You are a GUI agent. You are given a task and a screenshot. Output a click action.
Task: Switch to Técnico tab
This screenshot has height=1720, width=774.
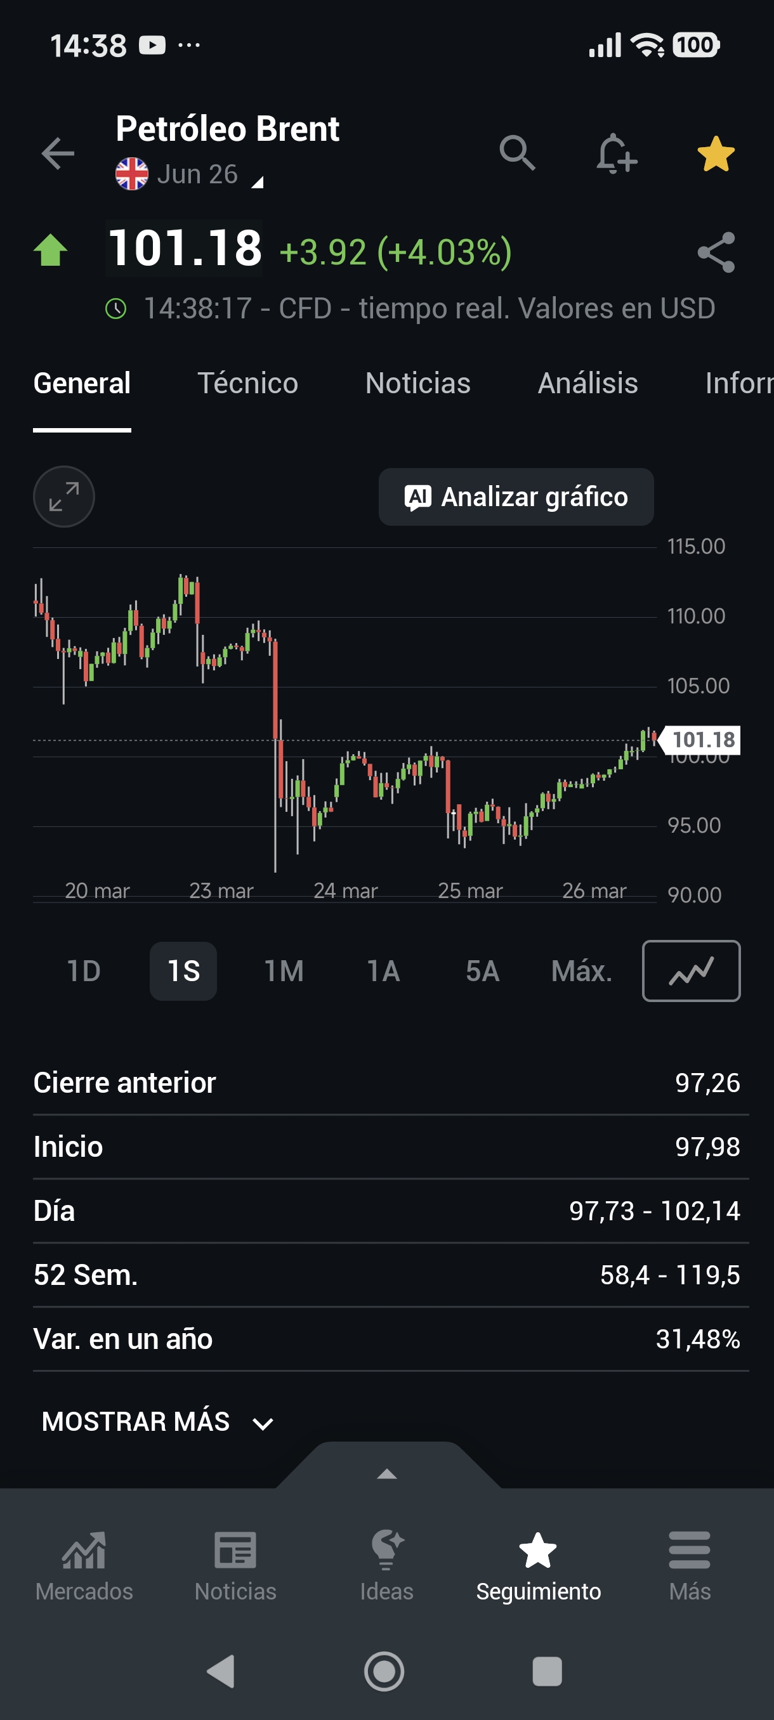pyautogui.click(x=248, y=383)
